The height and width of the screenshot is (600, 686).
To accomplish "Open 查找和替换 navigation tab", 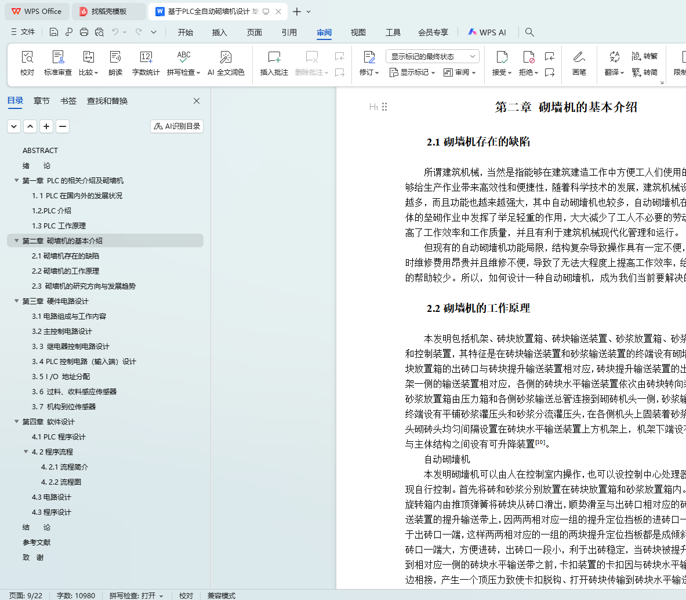I will pos(107,101).
